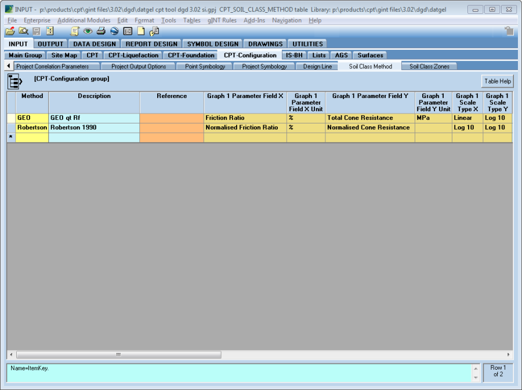The height and width of the screenshot is (390, 522).
Task: Click the horizontal scrollbar thumb
Action: [x=119, y=354]
